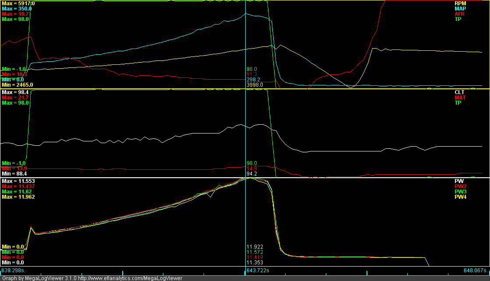Screen dimensions: 490x281
Task: Click the Max = 5917.0 RPM readout
Action: click(x=18, y=3)
